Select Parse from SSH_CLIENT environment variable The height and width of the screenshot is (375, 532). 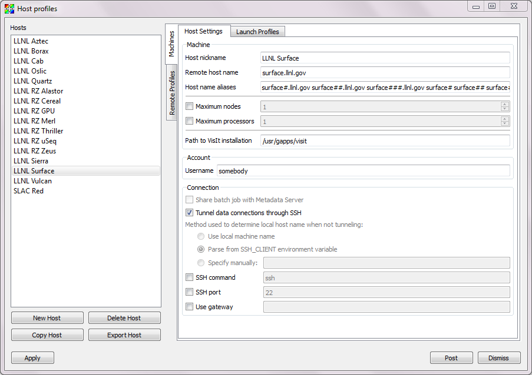pyautogui.click(x=201, y=249)
